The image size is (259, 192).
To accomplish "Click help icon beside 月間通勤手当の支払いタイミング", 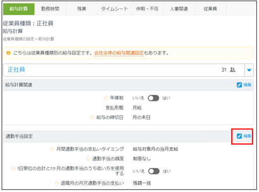I will (52, 149).
